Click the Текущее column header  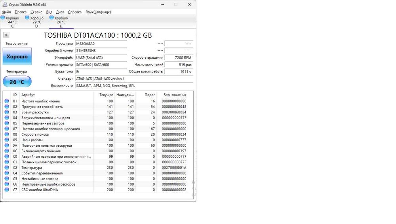(x=104, y=95)
